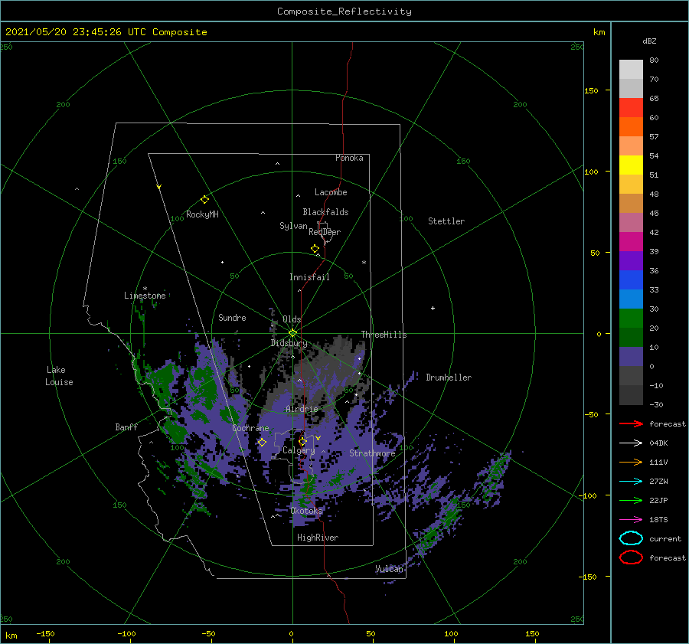689x644 pixels.
Task: Pick the green 22JP arrow symbol
Action: (631, 500)
